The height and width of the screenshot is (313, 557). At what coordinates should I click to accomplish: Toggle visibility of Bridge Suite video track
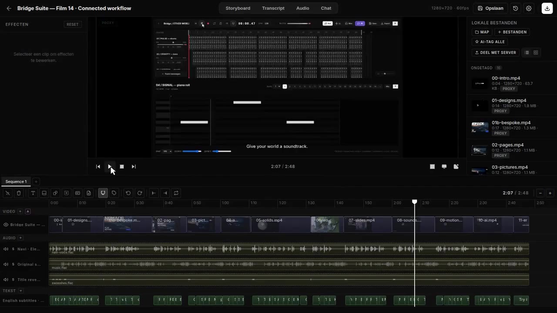point(6,225)
